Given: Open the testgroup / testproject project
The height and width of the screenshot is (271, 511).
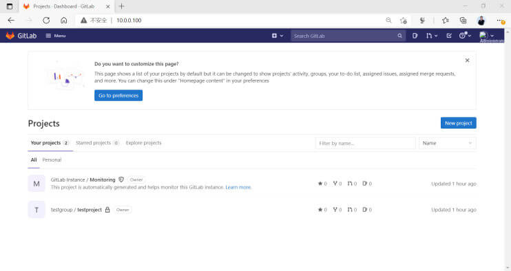Looking at the screenshot, I should point(76,210).
